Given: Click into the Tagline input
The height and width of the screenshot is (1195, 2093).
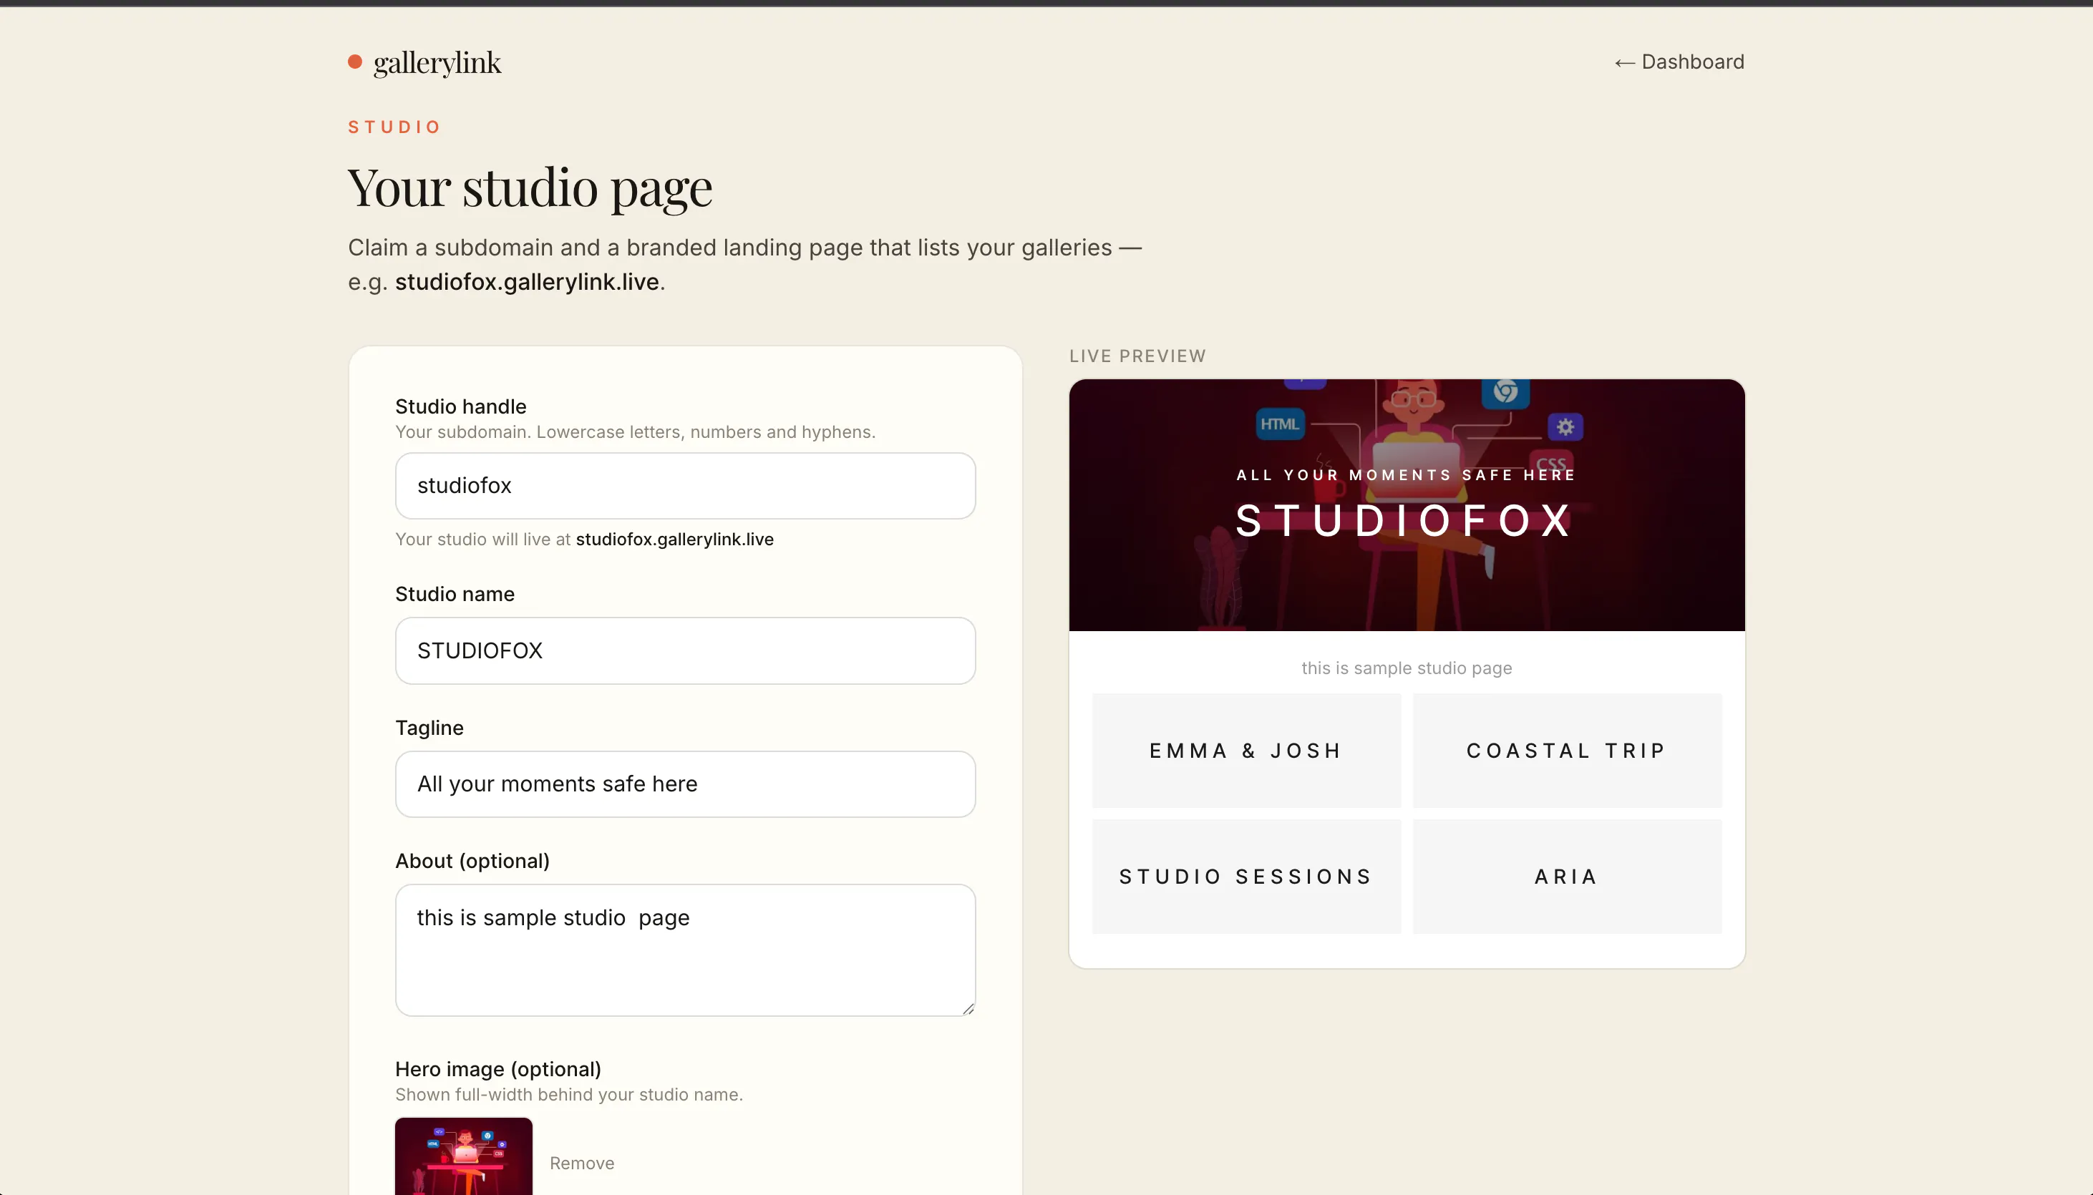Looking at the screenshot, I should click(684, 784).
